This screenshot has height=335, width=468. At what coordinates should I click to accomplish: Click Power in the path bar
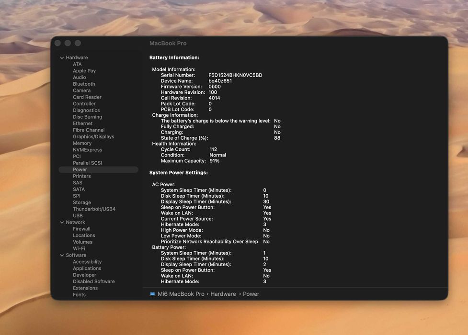[x=251, y=294]
